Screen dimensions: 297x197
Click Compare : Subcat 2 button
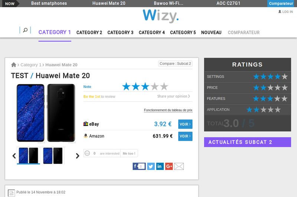tap(175, 63)
